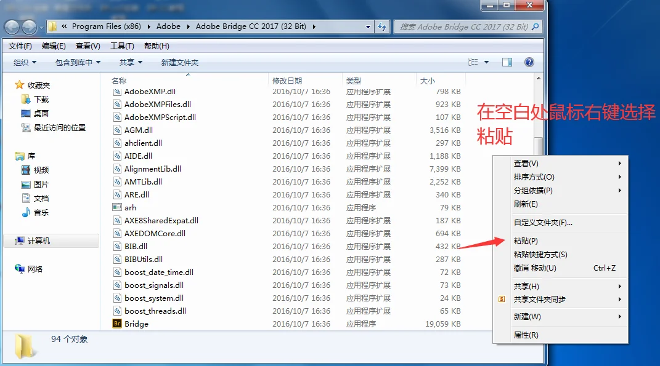This screenshot has width=660, height=366.
Task: Select the ahclient.dll file name
Action: tap(143, 143)
